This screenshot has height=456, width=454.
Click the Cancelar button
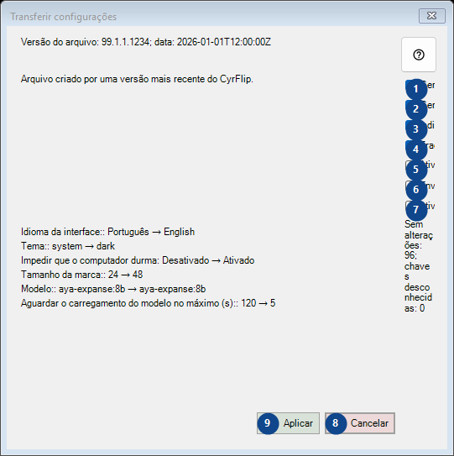pyautogui.click(x=360, y=423)
